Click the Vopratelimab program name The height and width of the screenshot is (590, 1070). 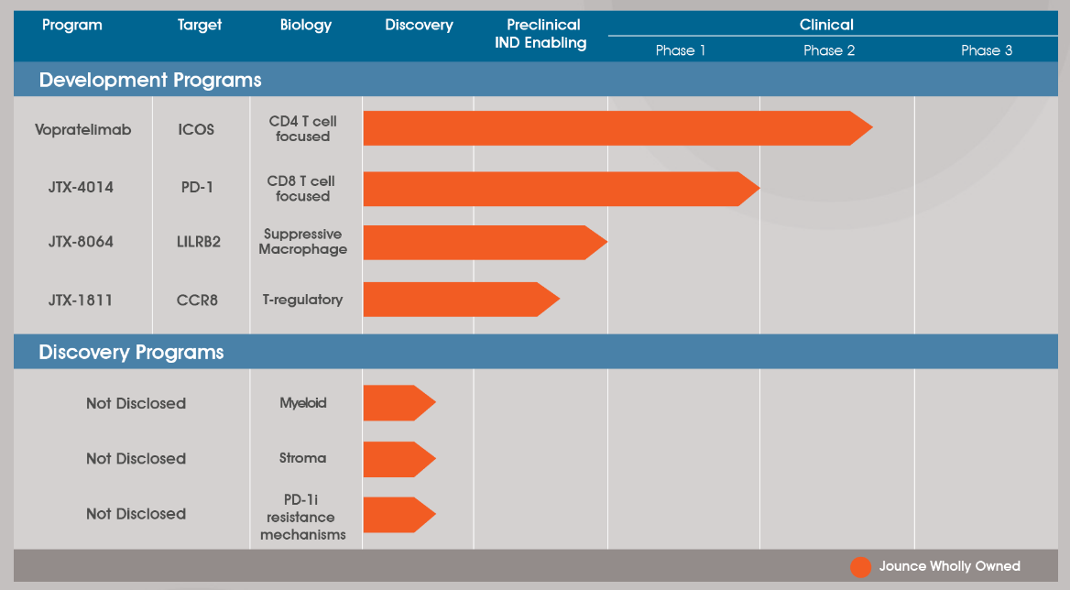point(83,130)
